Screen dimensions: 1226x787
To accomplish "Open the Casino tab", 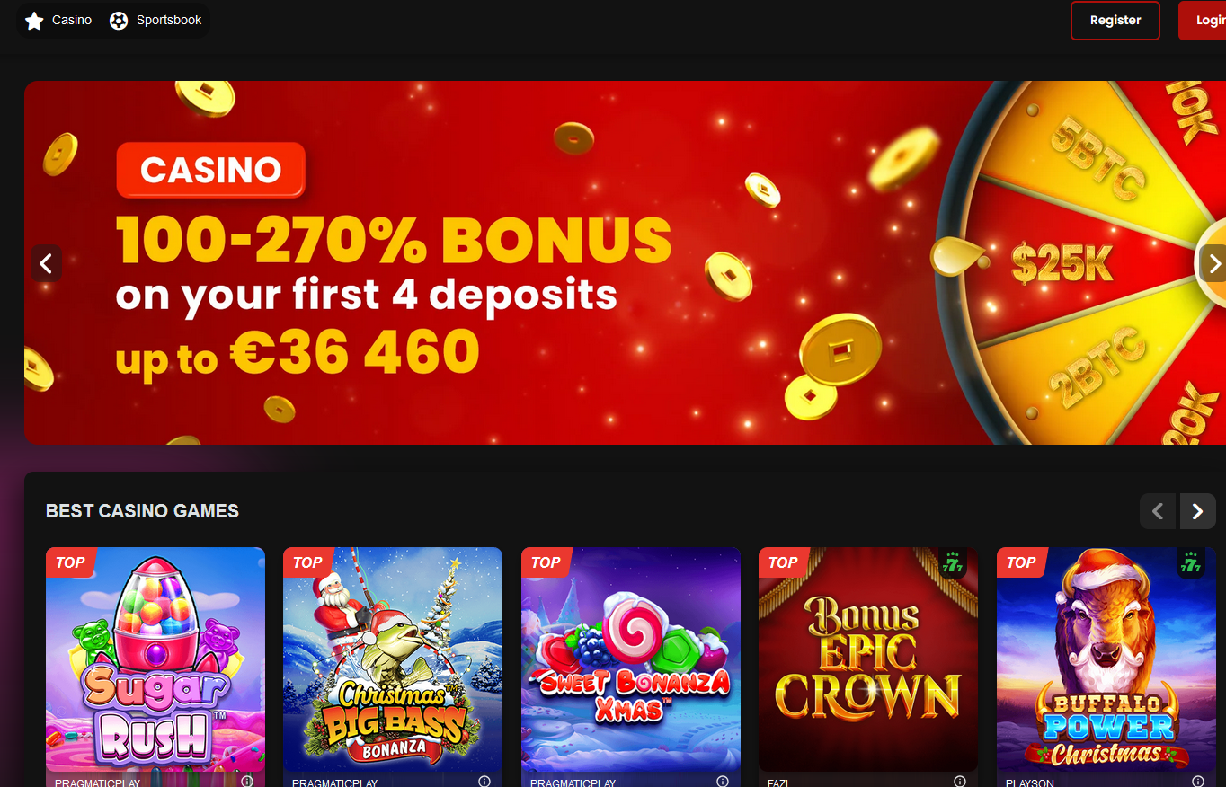I will click(x=59, y=21).
